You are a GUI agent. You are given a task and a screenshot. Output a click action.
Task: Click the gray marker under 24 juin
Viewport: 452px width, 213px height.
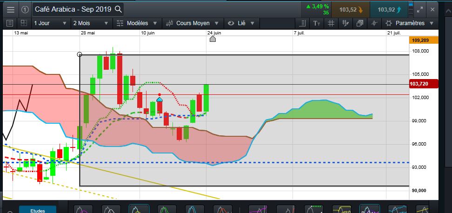point(213,39)
